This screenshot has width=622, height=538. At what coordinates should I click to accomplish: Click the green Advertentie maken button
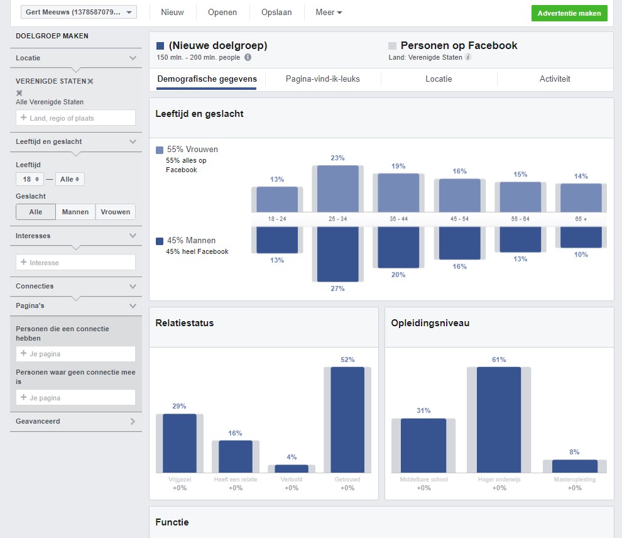569,13
